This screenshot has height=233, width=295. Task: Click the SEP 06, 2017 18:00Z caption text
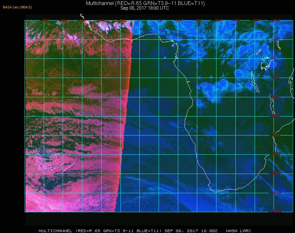tap(191, 231)
